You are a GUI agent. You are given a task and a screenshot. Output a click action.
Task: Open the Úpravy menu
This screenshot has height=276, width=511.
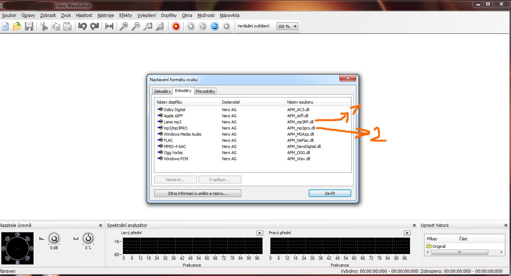28,16
